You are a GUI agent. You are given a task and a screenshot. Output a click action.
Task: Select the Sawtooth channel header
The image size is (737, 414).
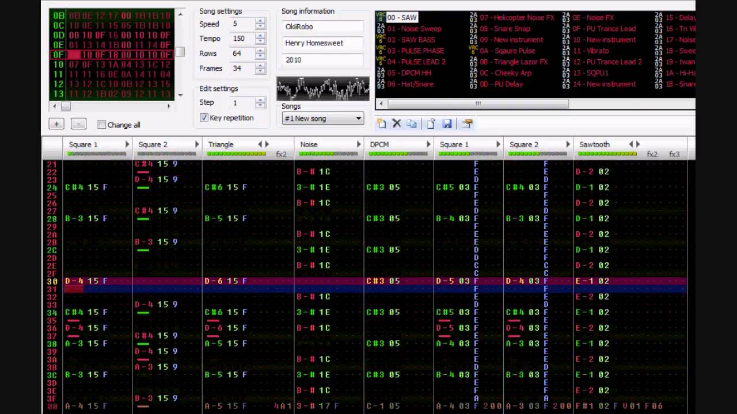[x=594, y=144]
